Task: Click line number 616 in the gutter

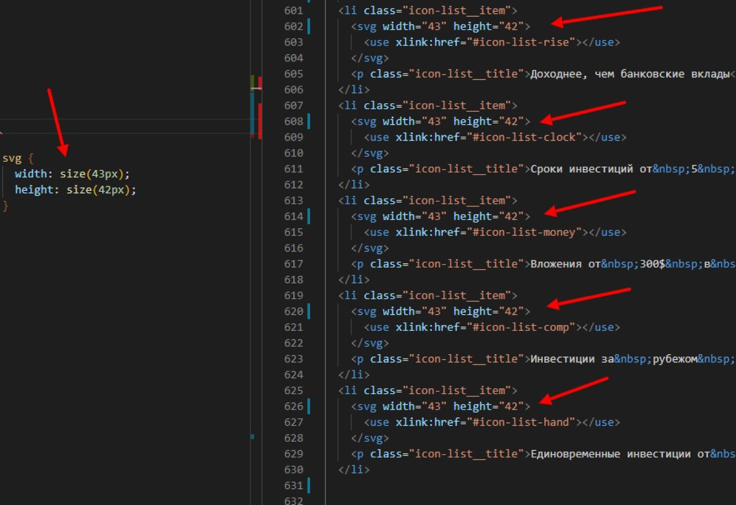Action: pyautogui.click(x=293, y=248)
